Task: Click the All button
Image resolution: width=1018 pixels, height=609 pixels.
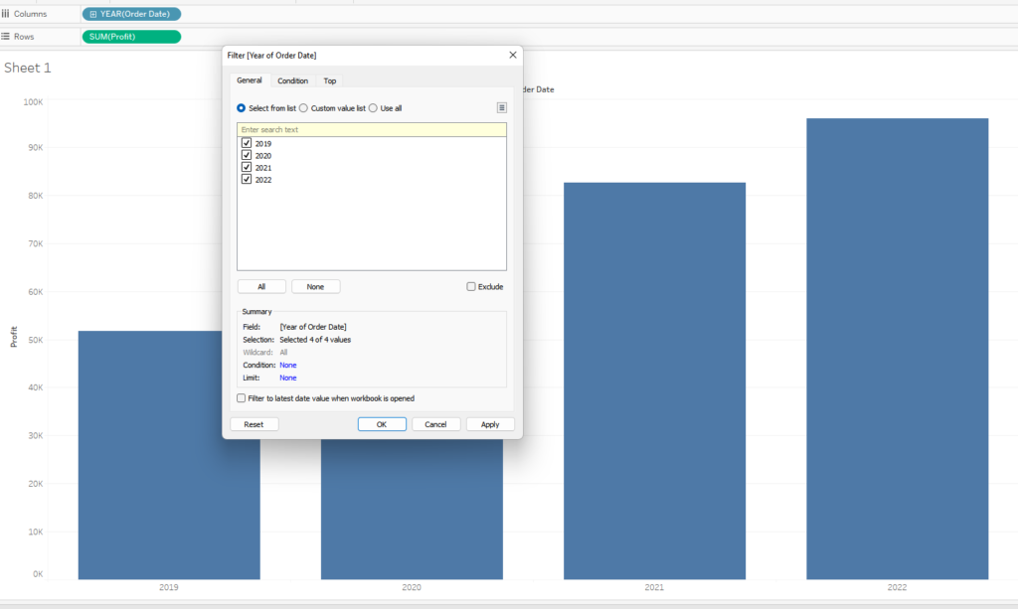Action: click(x=261, y=287)
